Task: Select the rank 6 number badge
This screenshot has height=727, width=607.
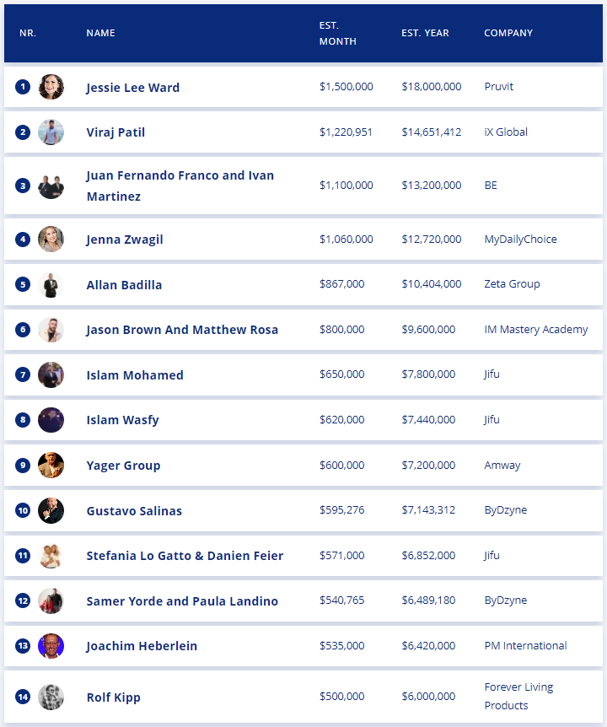Action: pyautogui.click(x=23, y=330)
